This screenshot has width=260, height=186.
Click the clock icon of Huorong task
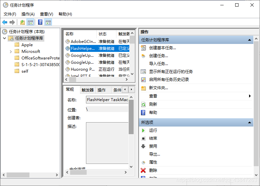67,69
